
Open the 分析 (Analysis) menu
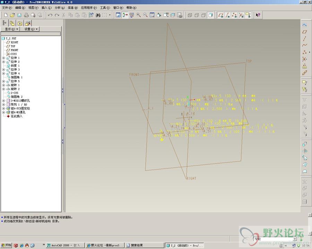pos(60,8)
